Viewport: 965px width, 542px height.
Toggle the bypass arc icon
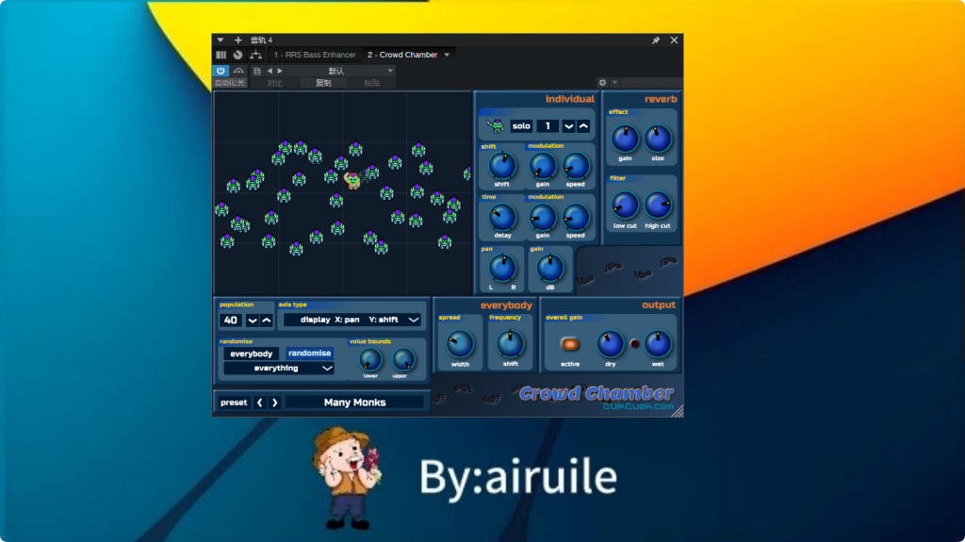pyautogui.click(x=238, y=71)
